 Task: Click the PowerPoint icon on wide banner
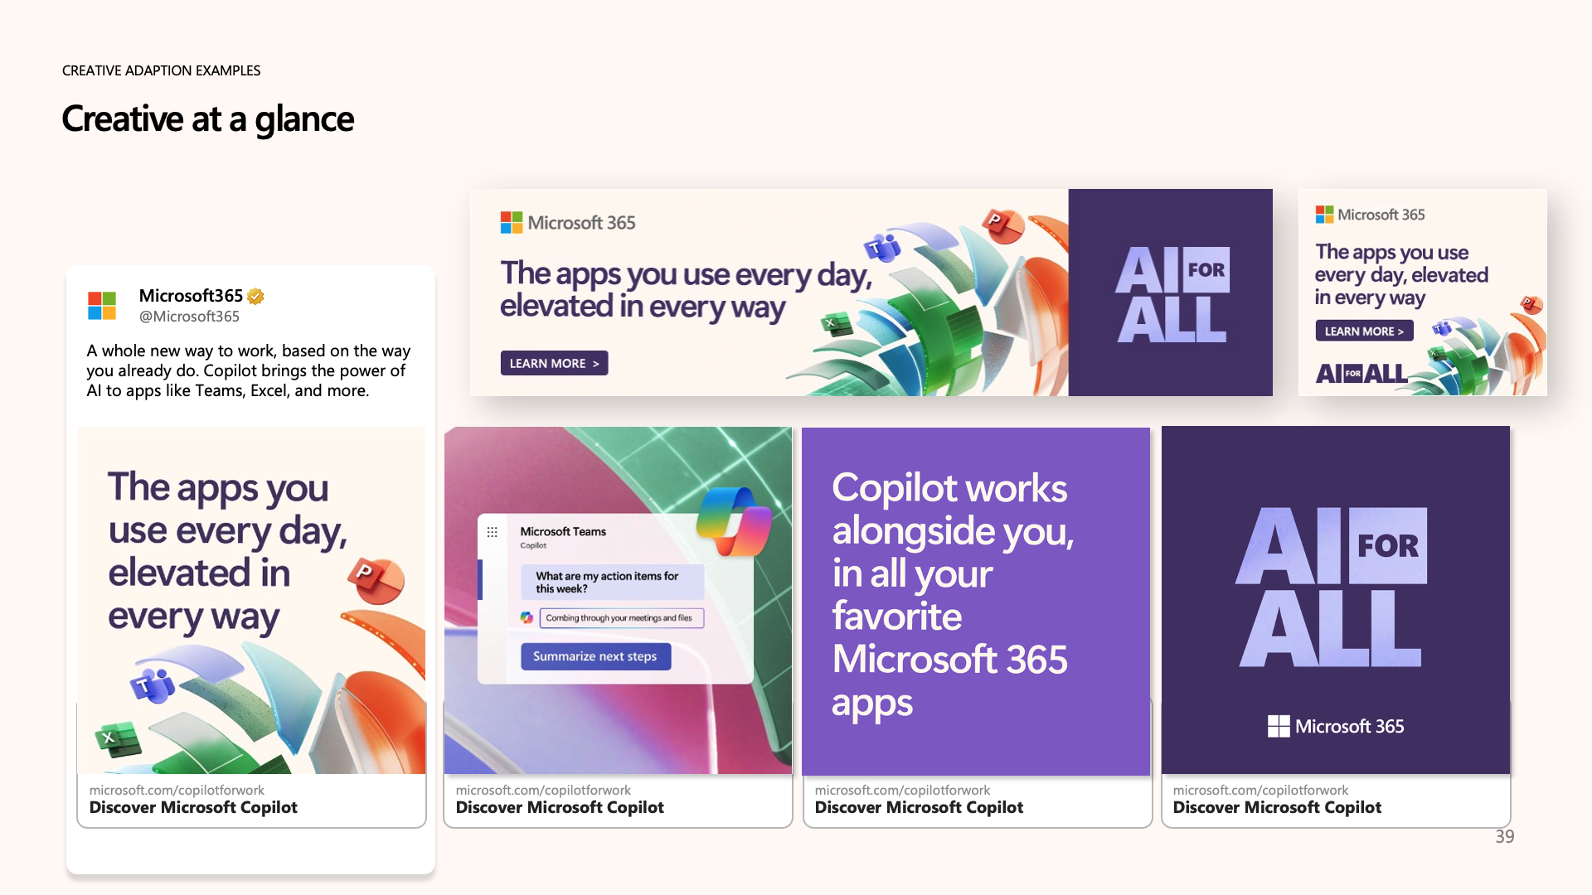click(x=1002, y=225)
